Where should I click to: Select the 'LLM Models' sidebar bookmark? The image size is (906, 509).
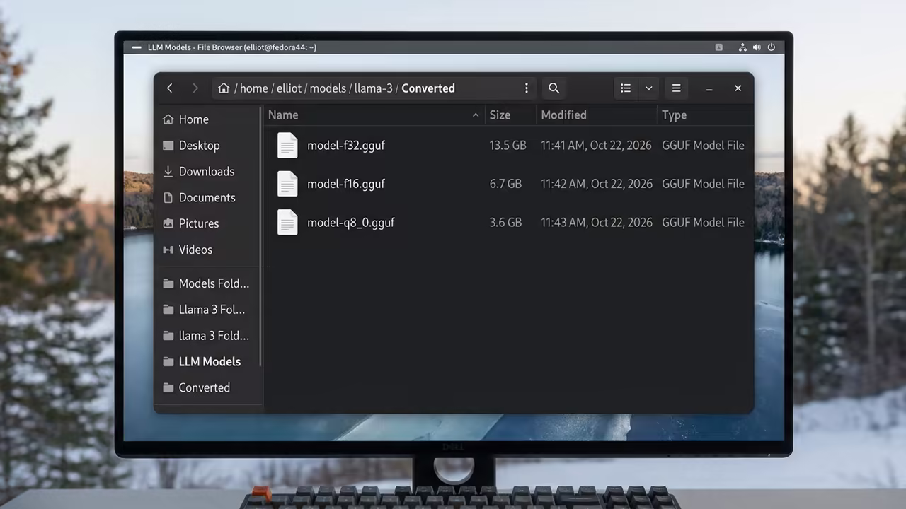[208, 362]
